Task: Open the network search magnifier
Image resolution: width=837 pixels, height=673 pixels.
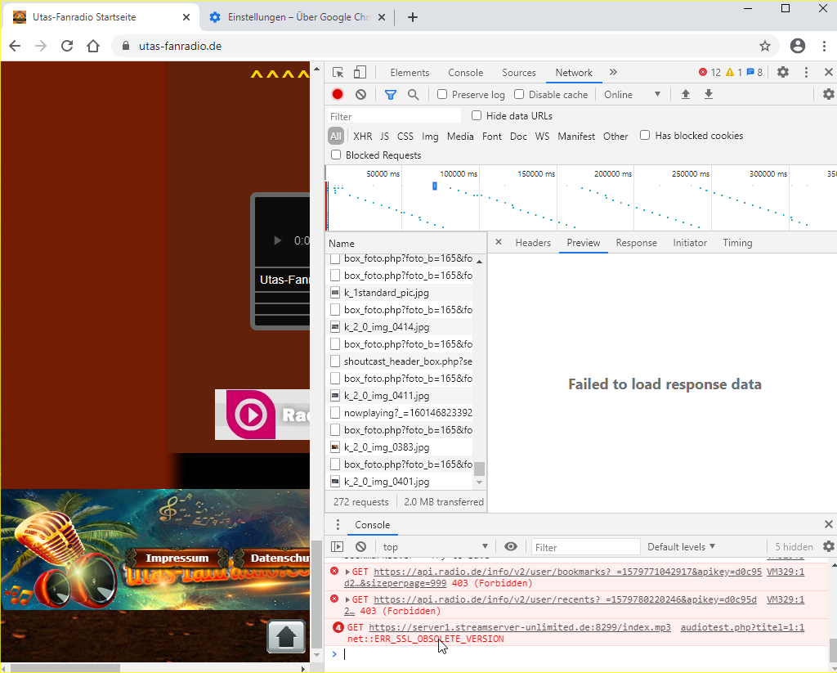Action: coord(414,95)
